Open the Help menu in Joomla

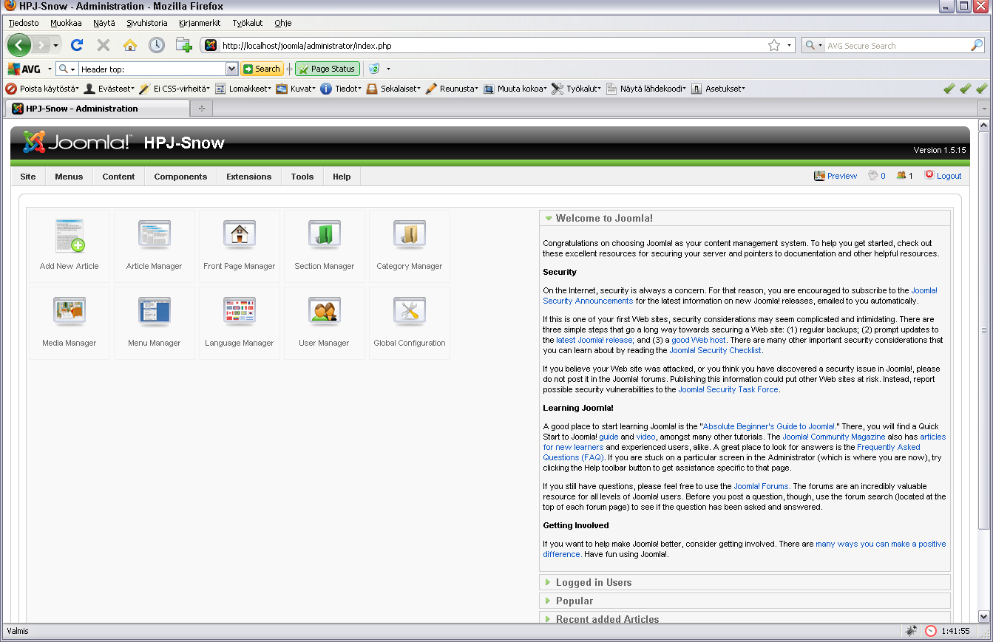pyautogui.click(x=342, y=177)
